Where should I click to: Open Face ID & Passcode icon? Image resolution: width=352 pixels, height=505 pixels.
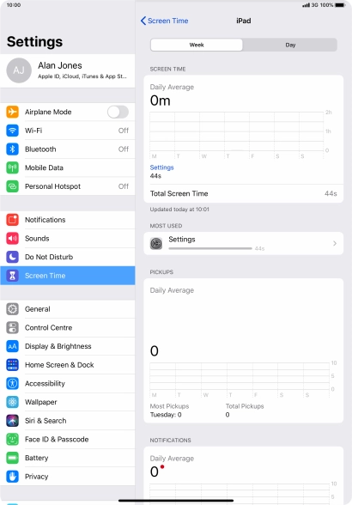[x=12, y=440]
